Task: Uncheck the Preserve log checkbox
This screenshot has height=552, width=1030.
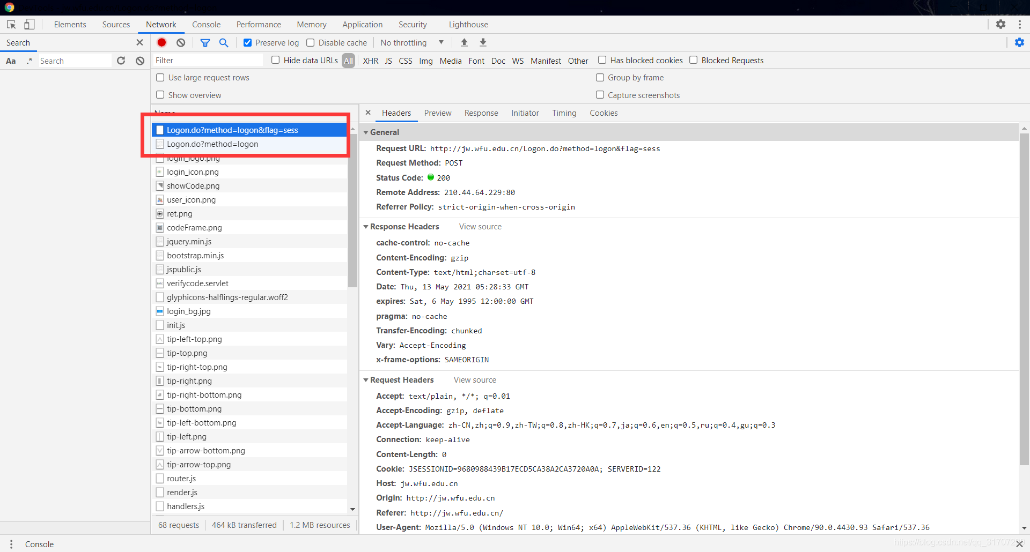Action: pyautogui.click(x=247, y=42)
